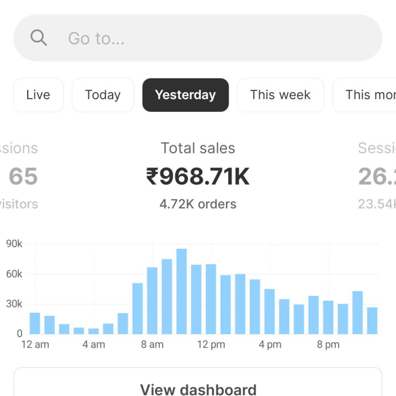Choose the This month filter
This screenshot has width=396, height=396.
click(x=367, y=95)
